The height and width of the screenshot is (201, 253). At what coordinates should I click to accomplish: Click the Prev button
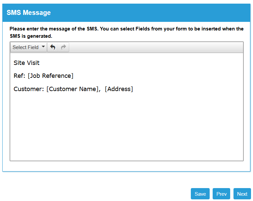[x=221, y=194]
